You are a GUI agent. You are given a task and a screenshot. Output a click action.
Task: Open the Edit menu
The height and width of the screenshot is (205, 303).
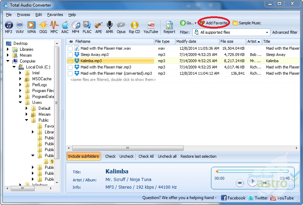(x=39, y=15)
